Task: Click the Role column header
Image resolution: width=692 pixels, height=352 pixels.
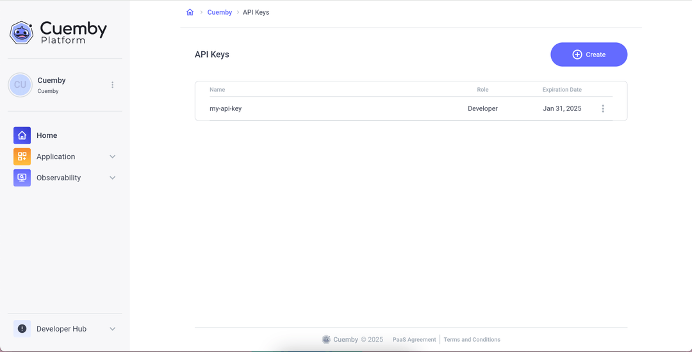Action: pos(483,90)
